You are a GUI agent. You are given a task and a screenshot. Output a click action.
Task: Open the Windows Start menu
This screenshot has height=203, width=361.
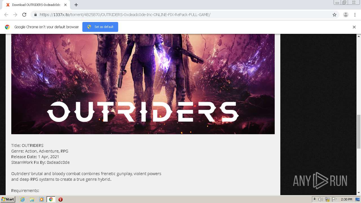(8, 199)
